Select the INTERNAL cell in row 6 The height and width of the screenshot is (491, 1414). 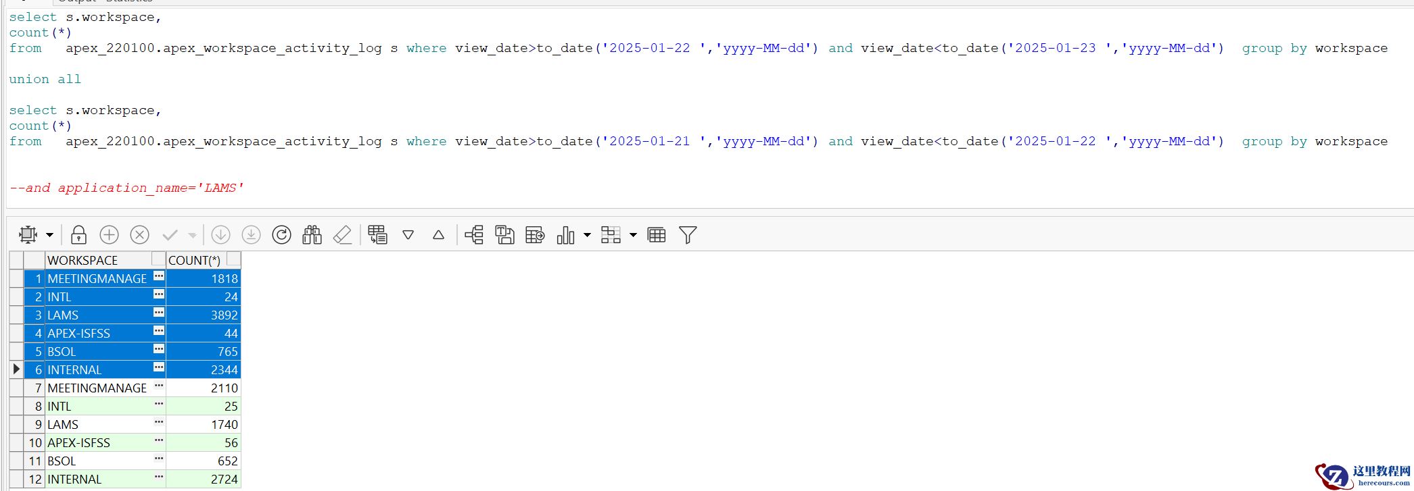tap(105, 369)
